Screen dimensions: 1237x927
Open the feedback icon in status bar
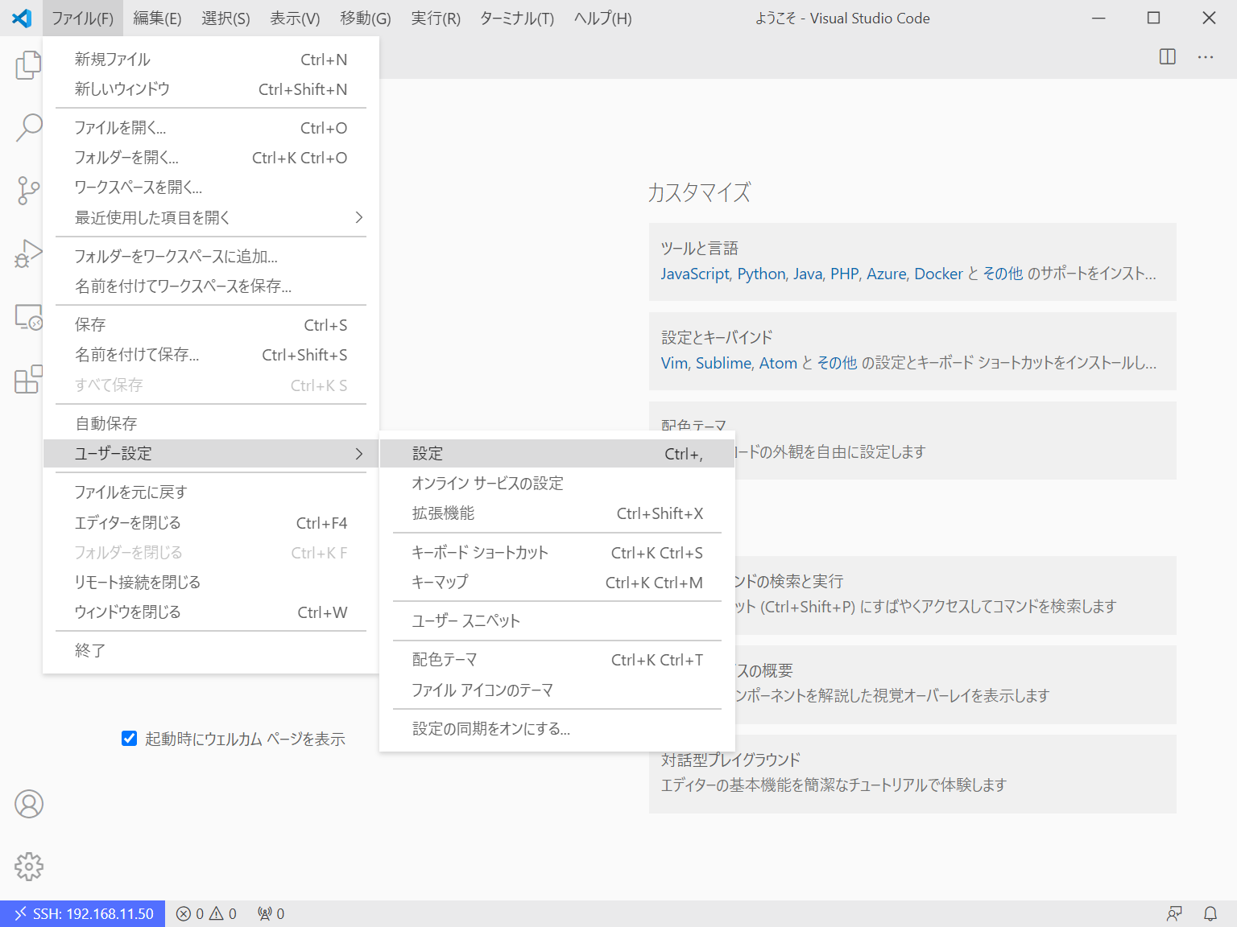click(x=1174, y=913)
